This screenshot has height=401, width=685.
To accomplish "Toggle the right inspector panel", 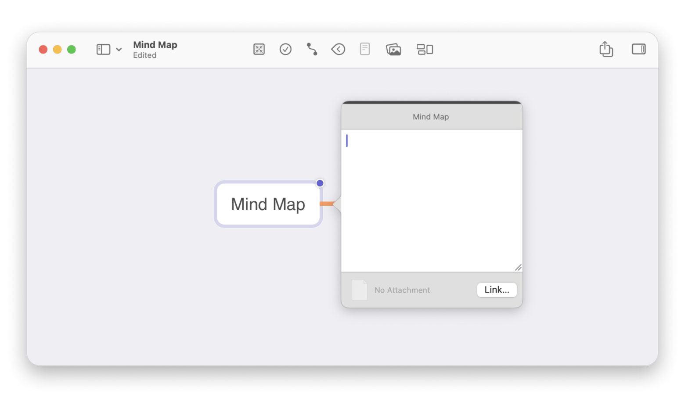I will 638,49.
